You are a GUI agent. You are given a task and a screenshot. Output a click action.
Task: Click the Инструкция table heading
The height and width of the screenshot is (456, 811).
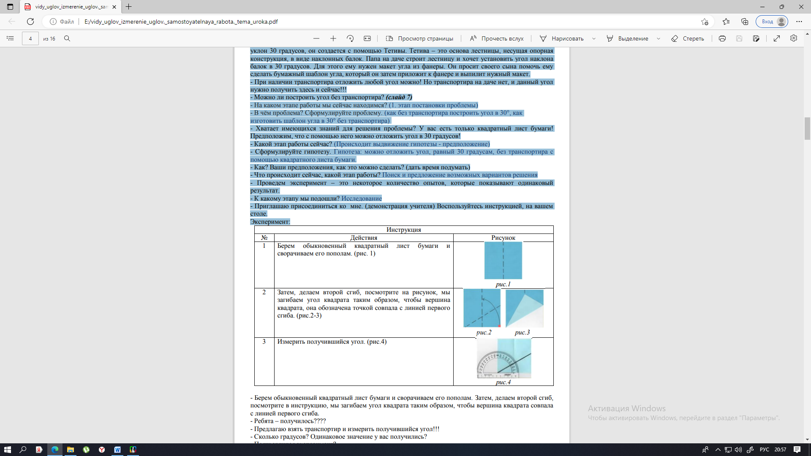point(403,230)
